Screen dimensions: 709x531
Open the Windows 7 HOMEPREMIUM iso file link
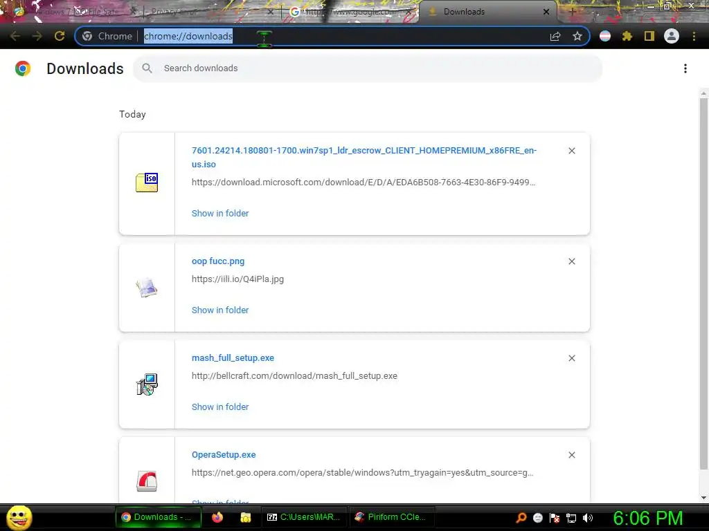point(364,157)
